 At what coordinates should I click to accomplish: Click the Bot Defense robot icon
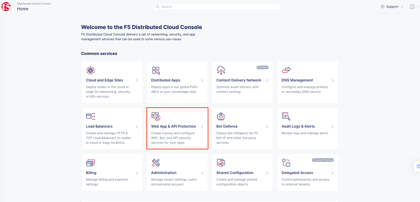click(221, 117)
